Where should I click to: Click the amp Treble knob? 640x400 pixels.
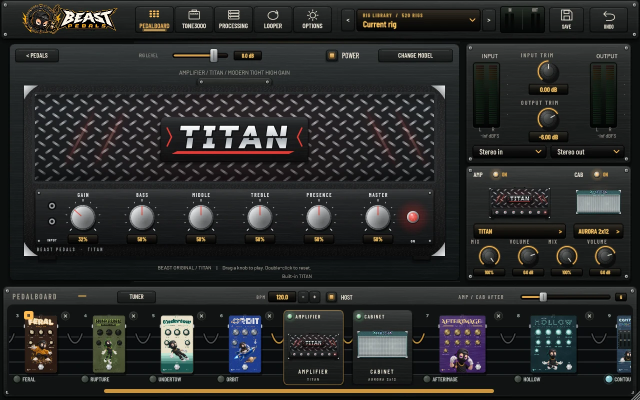coord(260,217)
